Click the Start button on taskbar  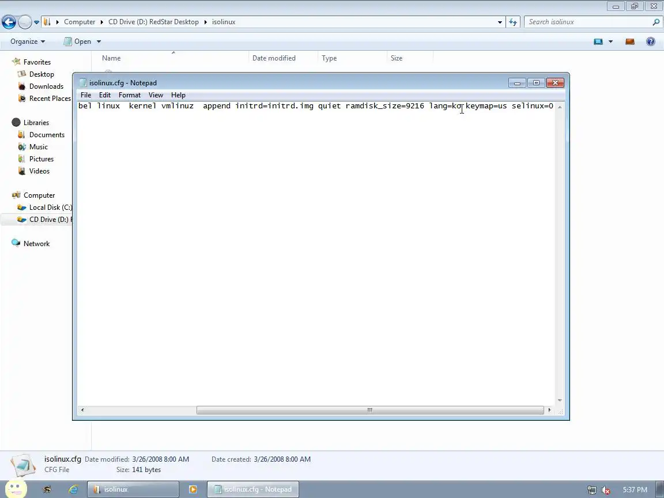click(16, 489)
